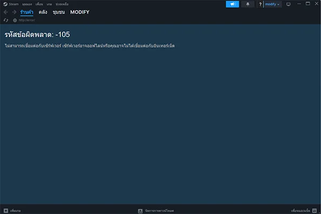This screenshot has height=214, width=321.
Task: Open the friends and chat icon
Action: point(315,210)
